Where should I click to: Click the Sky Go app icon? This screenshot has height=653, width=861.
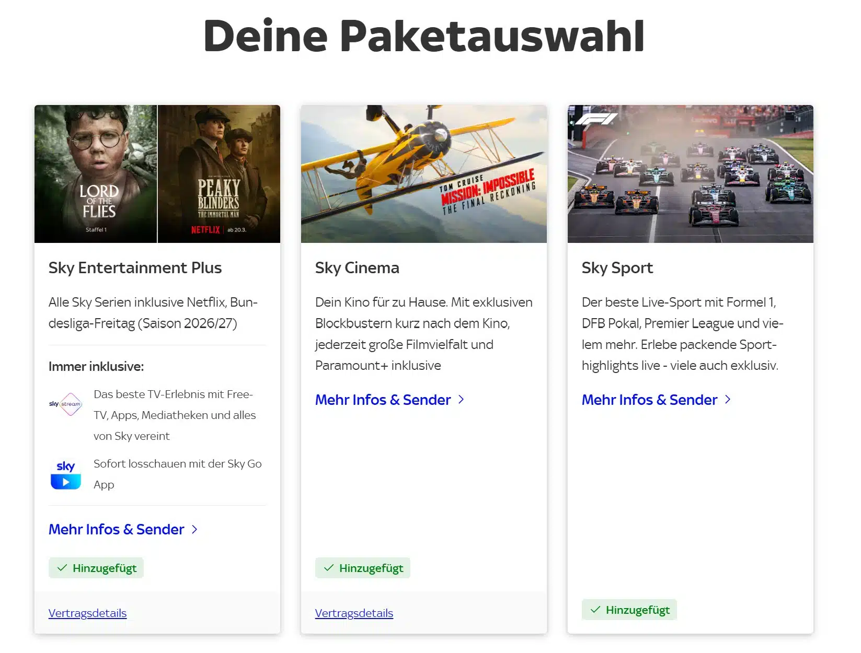[65, 474]
